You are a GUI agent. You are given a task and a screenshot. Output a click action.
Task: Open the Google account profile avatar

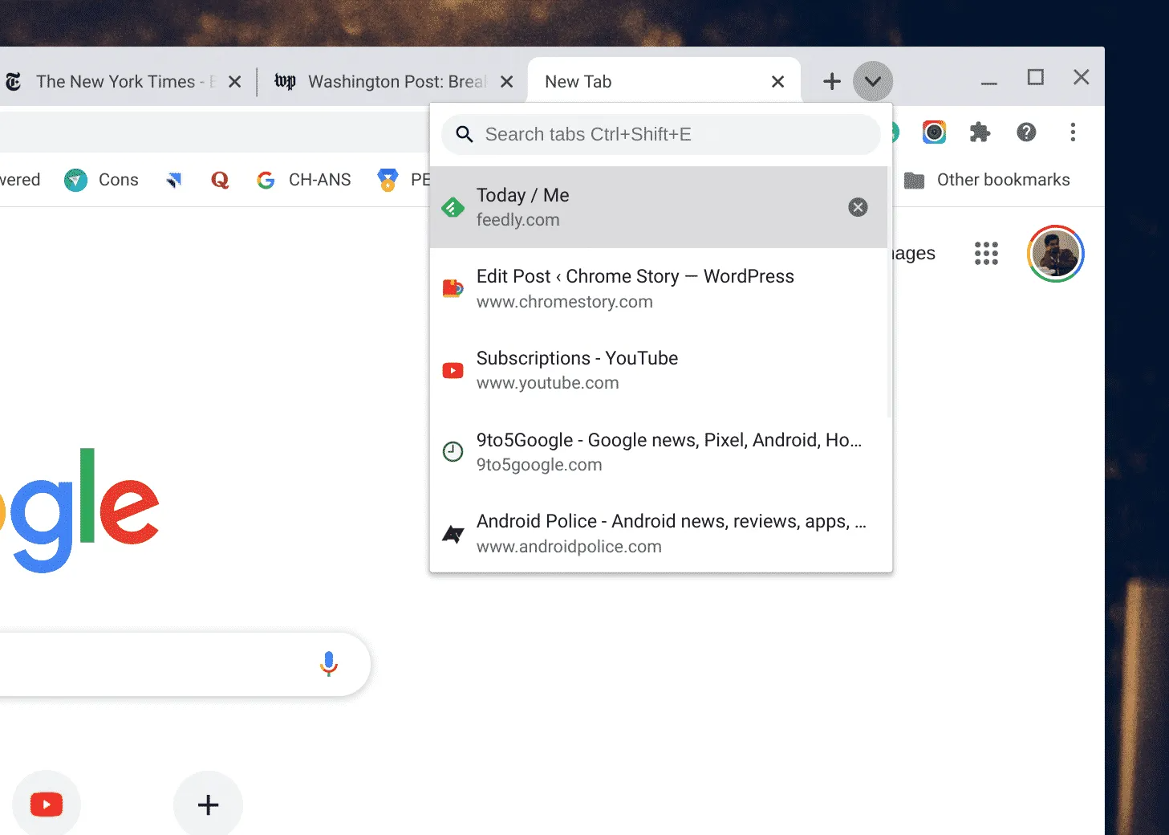[x=1055, y=254]
